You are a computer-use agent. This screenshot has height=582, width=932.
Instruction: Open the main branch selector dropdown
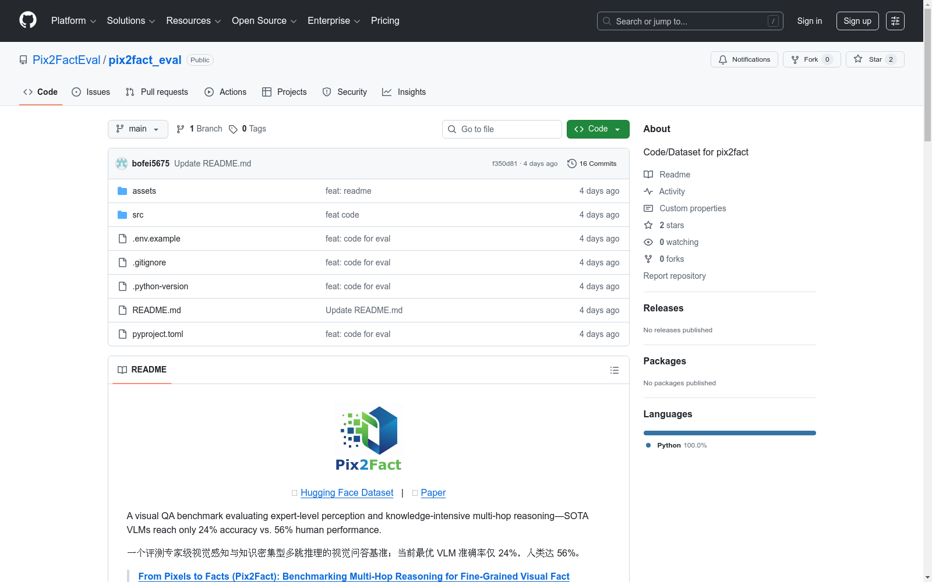(137, 129)
